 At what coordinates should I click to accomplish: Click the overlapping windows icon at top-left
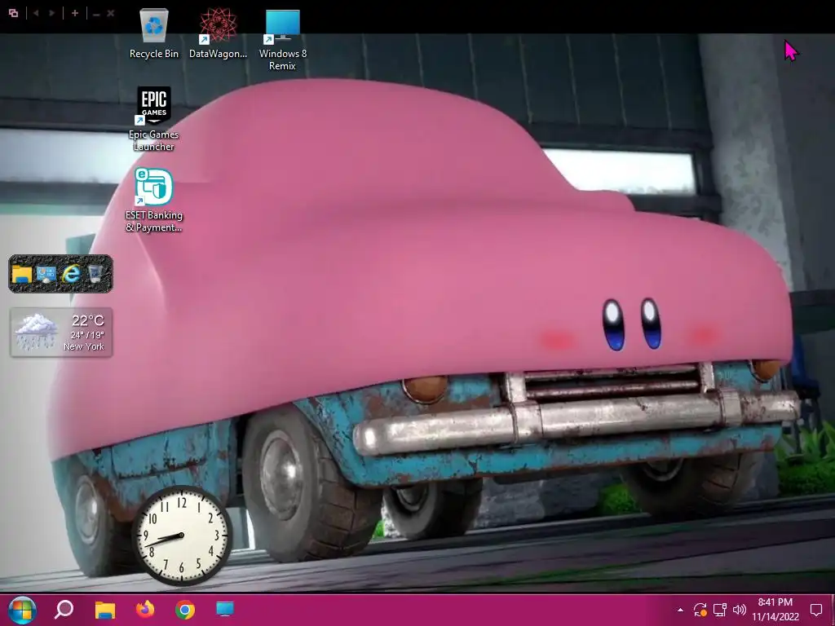[x=13, y=13]
